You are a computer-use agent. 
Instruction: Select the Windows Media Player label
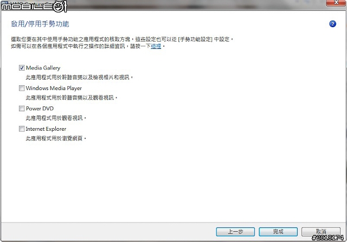click(x=54, y=88)
